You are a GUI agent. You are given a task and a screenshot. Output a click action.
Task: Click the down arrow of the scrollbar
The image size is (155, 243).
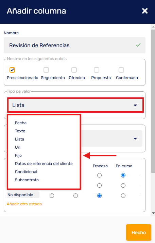tap(153, 213)
